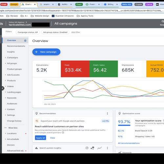Select the red Cost metric tile
Screen dimensions: 164x164
point(75,69)
